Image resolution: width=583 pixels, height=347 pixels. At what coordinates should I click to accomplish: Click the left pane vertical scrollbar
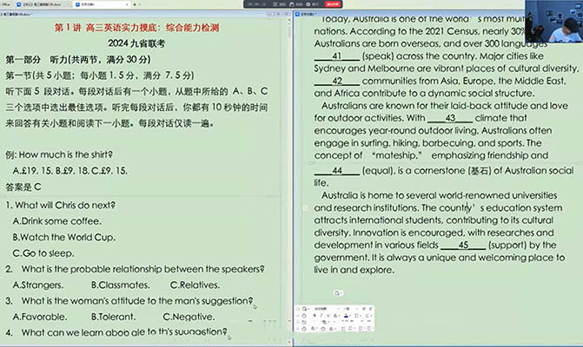(x=289, y=178)
